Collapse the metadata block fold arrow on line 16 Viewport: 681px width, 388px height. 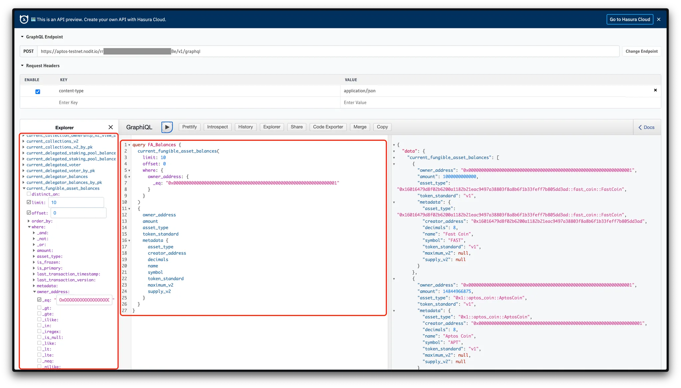[x=129, y=241]
